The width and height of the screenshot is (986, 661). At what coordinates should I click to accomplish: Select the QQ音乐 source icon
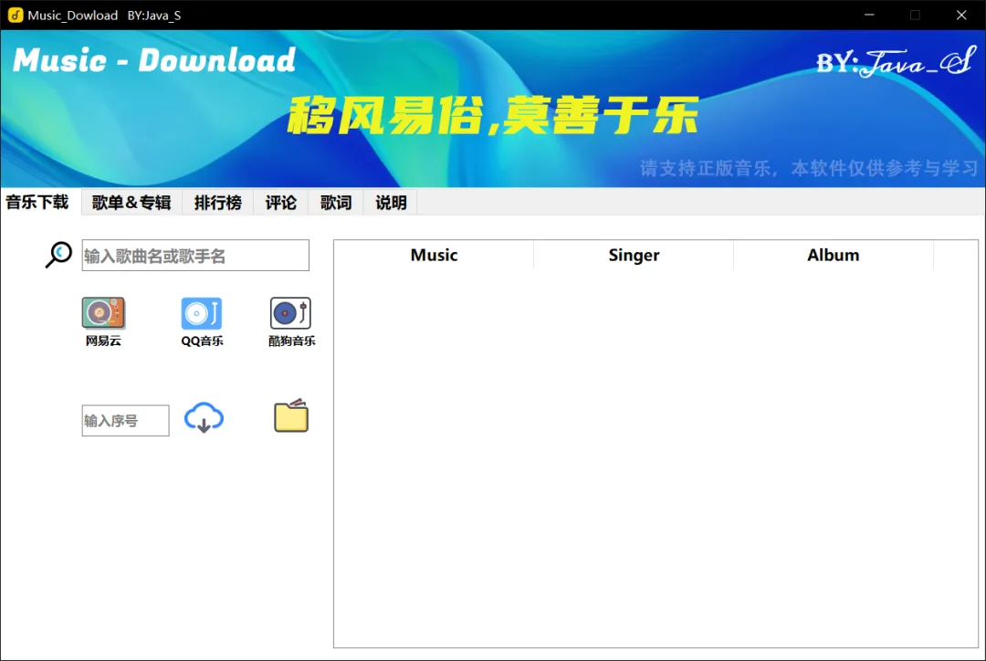(202, 313)
